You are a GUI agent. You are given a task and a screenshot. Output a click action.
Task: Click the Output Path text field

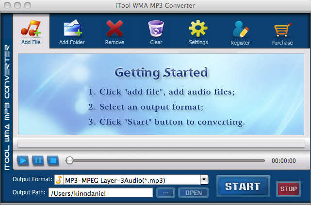pos(100,192)
